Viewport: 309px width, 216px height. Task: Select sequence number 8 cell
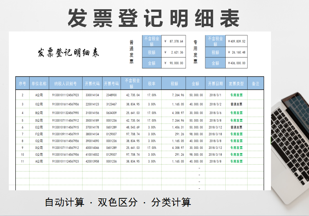coord(23,141)
